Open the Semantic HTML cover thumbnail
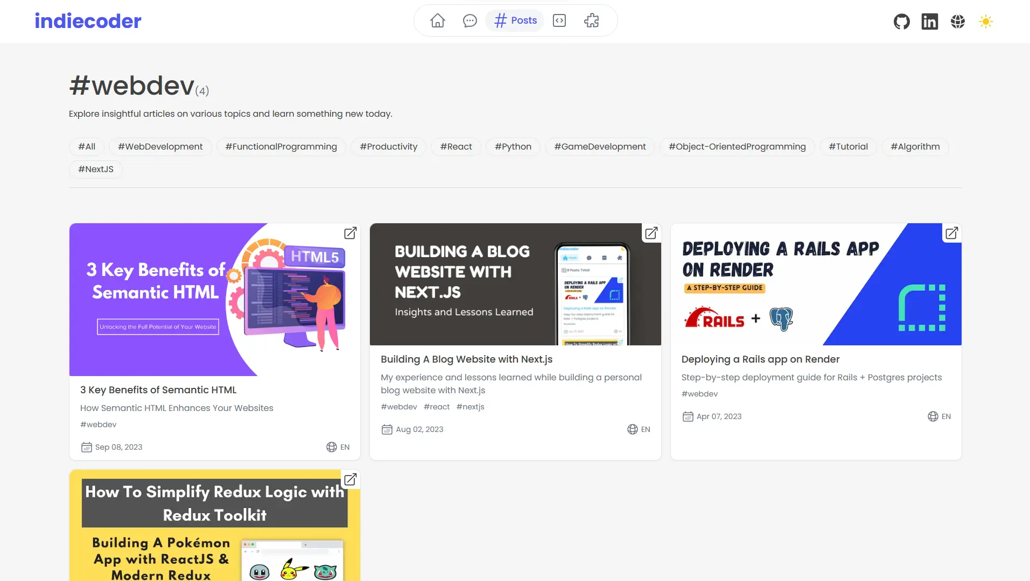Viewport: 1030px width, 581px height. (x=215, y=300)
